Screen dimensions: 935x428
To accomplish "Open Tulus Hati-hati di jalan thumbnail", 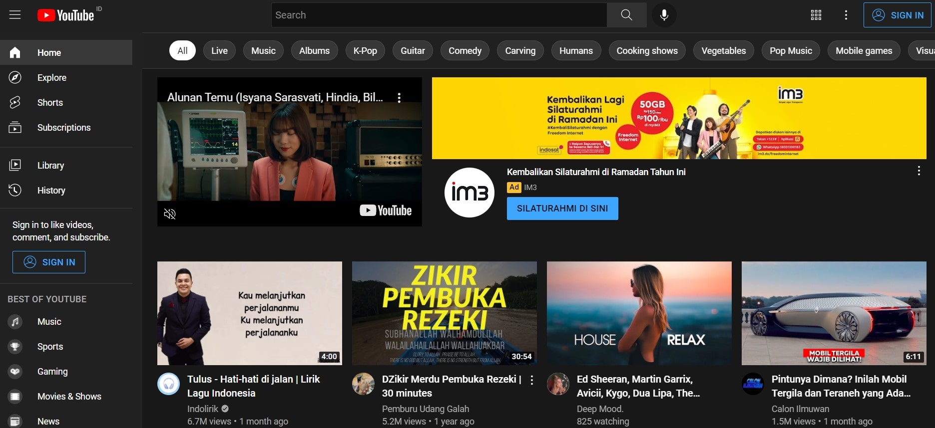I will coord(250,313).
